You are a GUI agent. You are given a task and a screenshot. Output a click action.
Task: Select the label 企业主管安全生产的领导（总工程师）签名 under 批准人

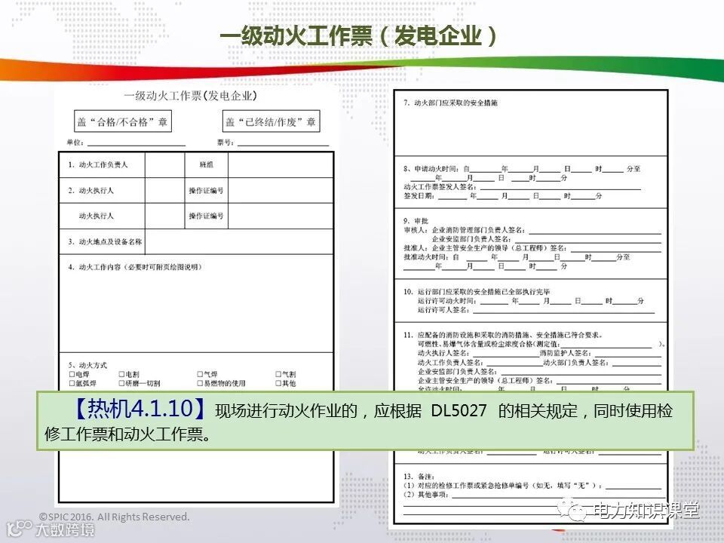pos(499,248)
